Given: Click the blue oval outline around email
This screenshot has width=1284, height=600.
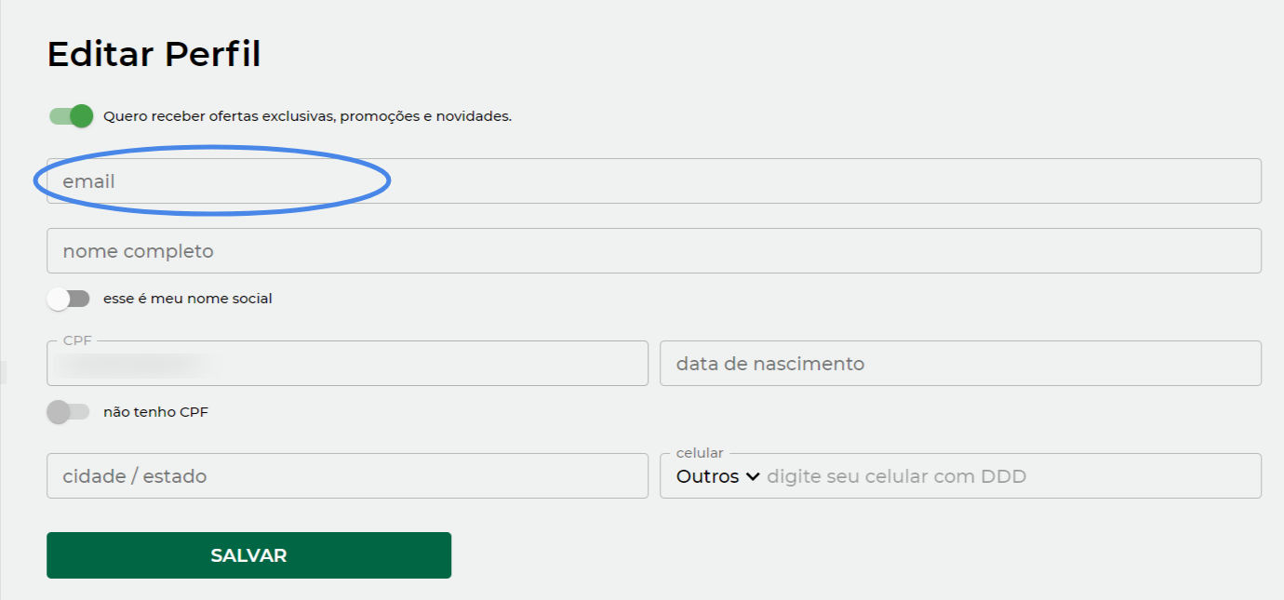Looking at the screenshot, I should click(212, 147).
